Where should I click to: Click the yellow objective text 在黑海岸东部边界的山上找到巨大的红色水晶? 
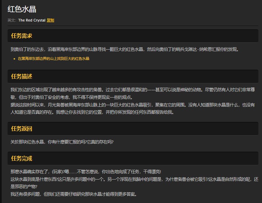pyautogui.click(x=53, y=59)
